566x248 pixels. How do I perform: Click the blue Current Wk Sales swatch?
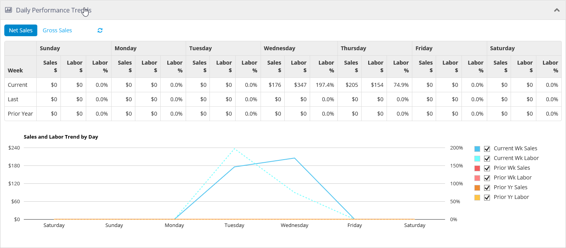[477, 149]
